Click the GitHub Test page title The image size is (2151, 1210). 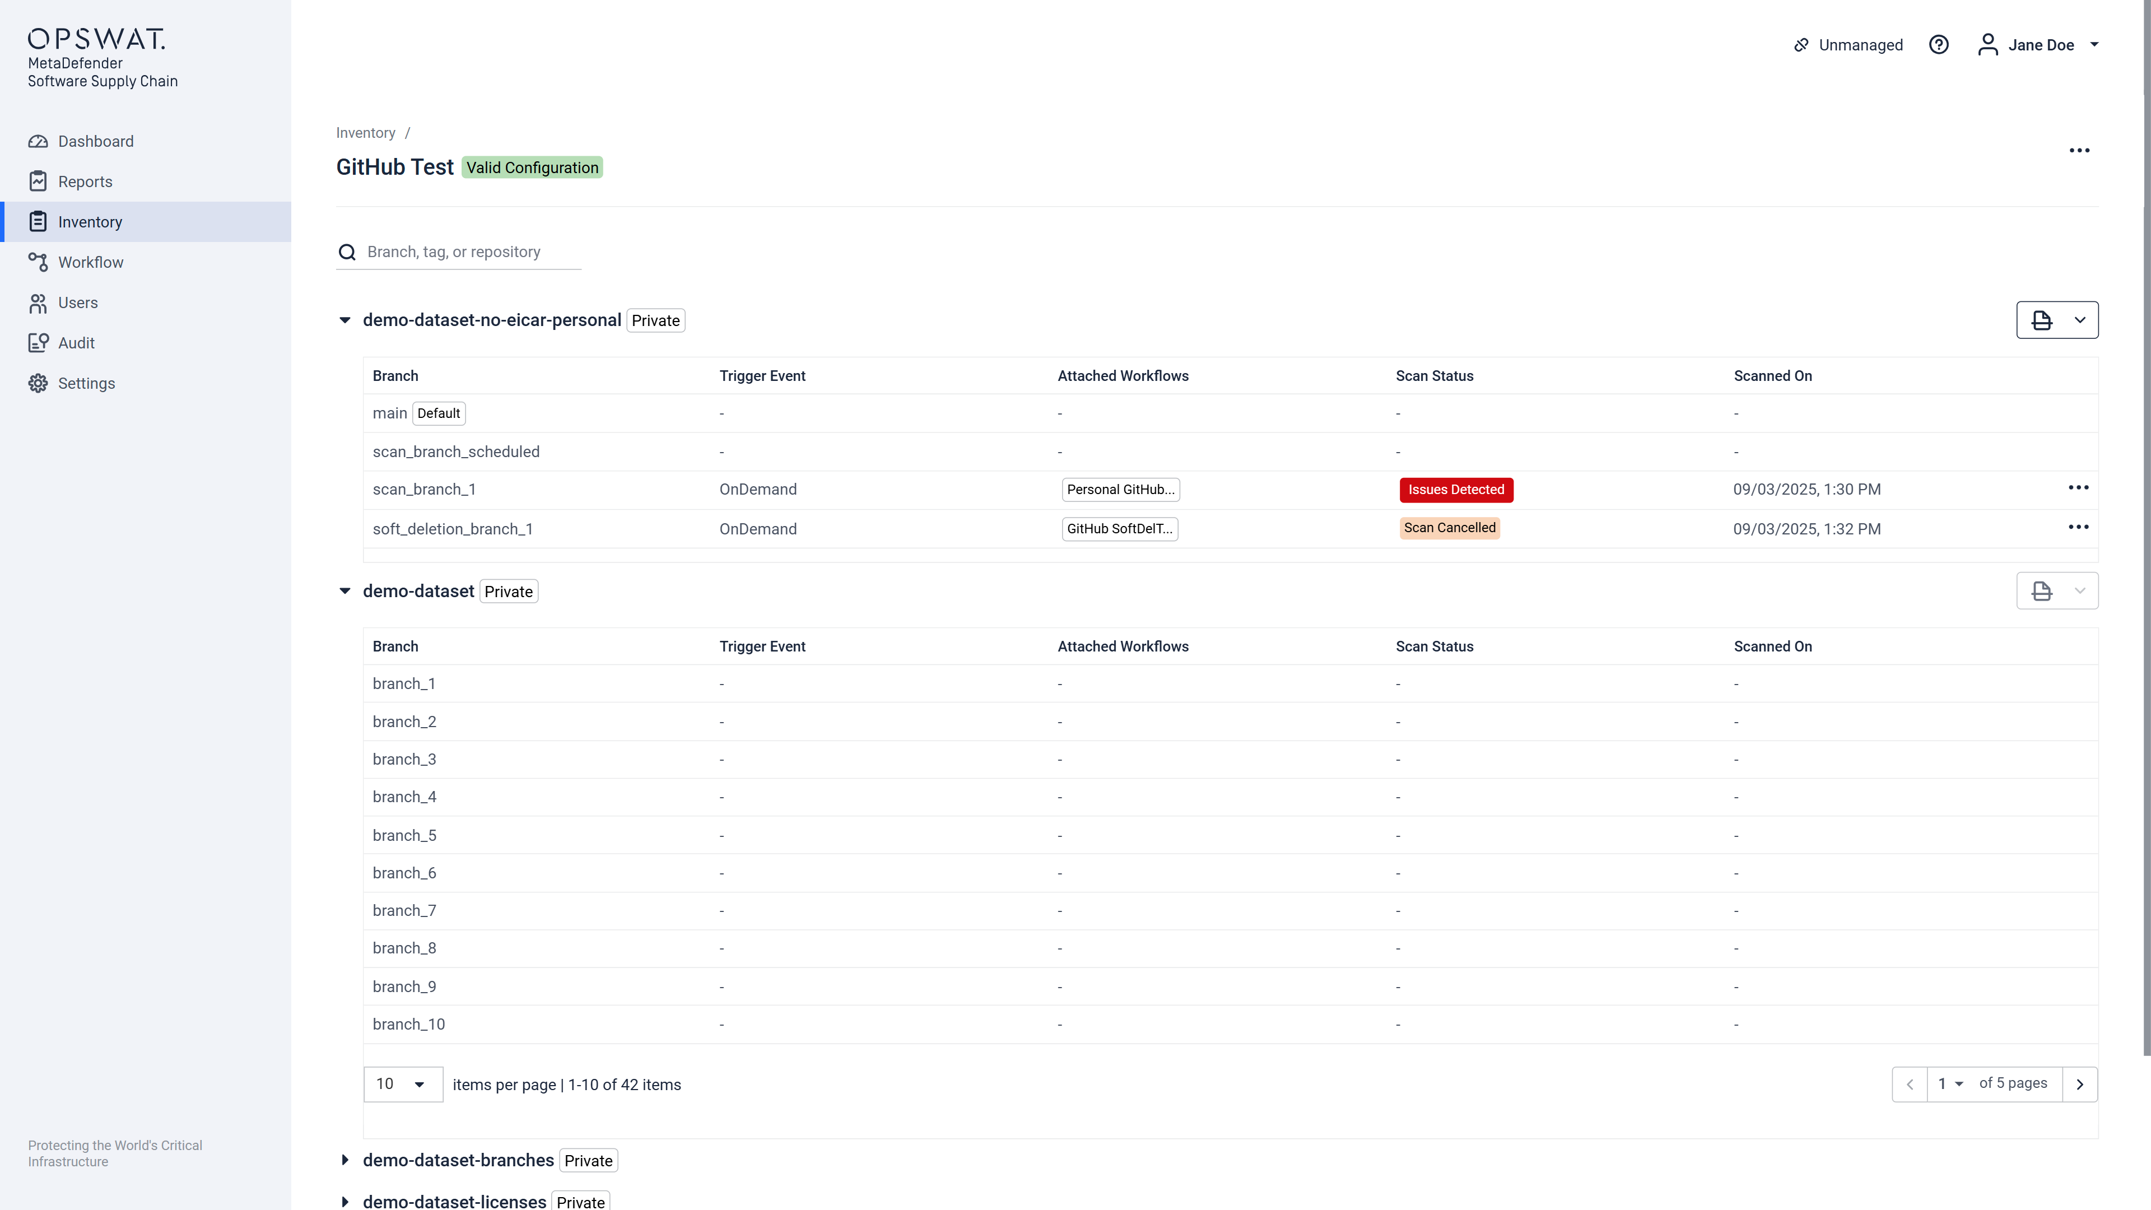click(x=395, y=167)
